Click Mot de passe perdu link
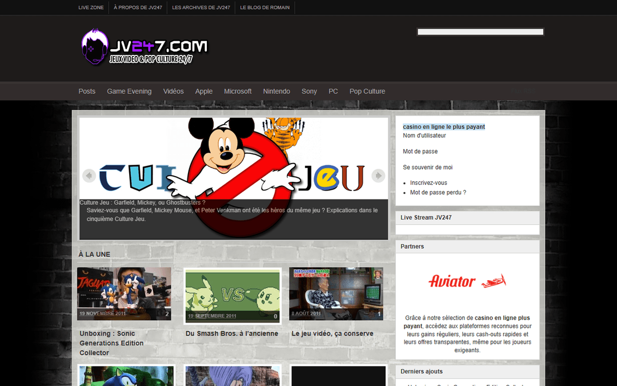617x386 pixels. pyautogui.click(x=438, y=193)
